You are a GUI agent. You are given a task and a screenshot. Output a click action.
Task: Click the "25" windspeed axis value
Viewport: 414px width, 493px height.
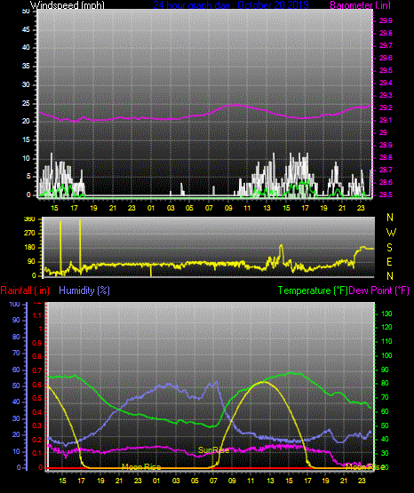pyautogui.click(x=26, y=103)
